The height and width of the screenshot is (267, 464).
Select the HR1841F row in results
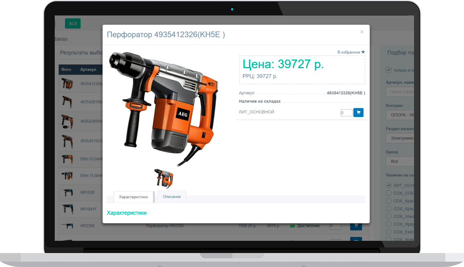(81, 209)
